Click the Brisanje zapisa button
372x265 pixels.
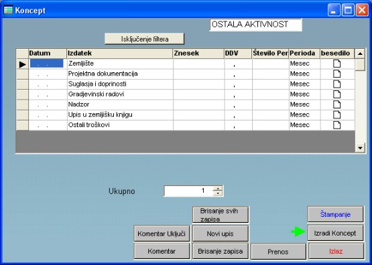coord(221,251)
